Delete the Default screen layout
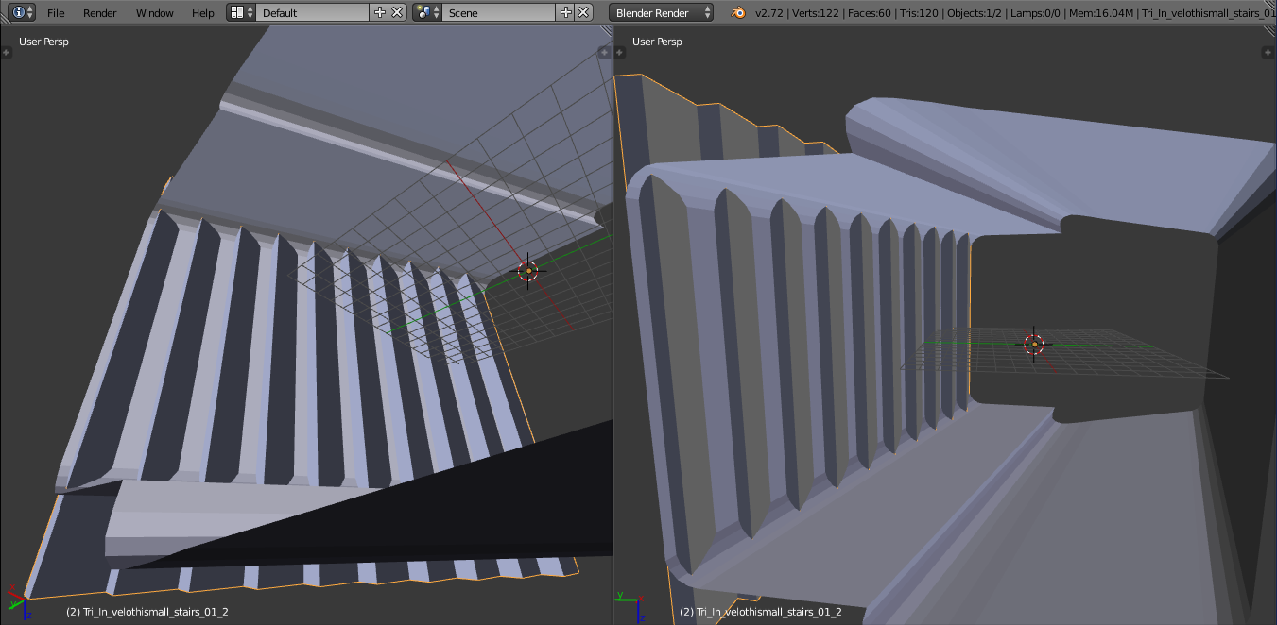This screenshot has width=1277, height=625. coord(398,12)
